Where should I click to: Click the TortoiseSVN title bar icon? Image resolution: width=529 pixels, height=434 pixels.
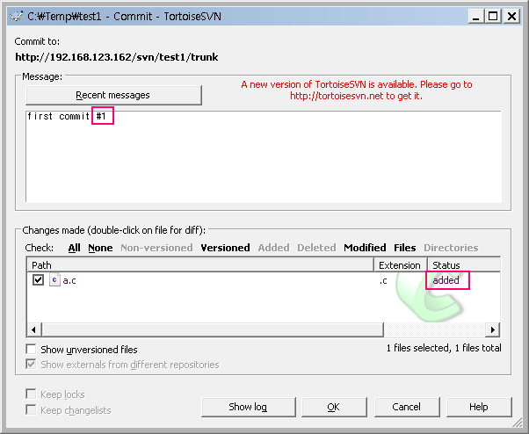(16, 16)
